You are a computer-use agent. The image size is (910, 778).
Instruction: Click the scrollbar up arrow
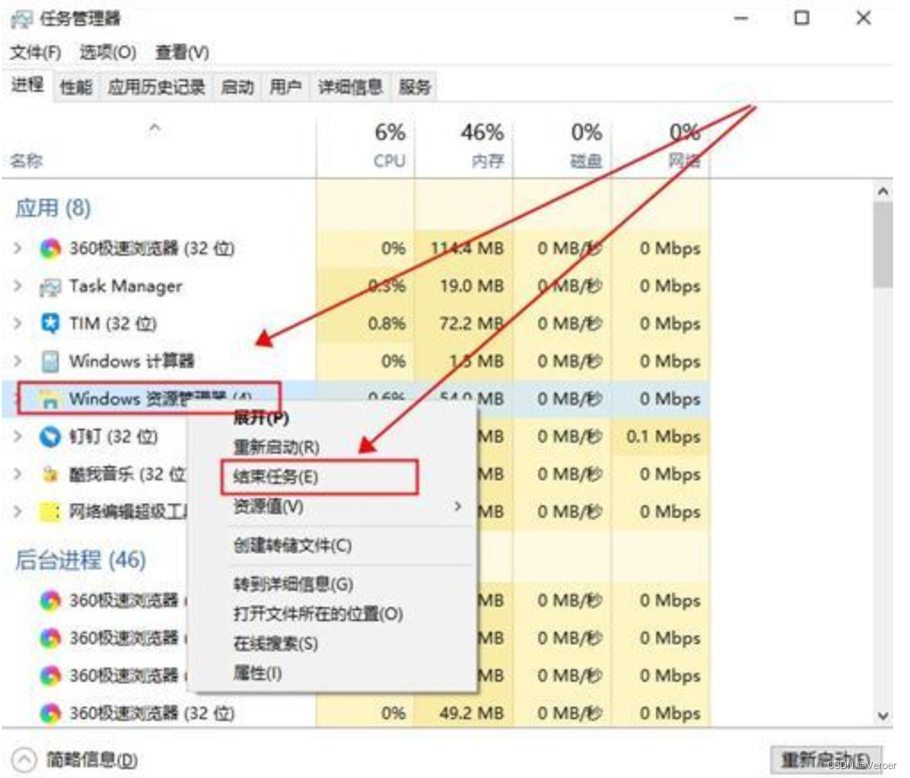tap(883, 192)
